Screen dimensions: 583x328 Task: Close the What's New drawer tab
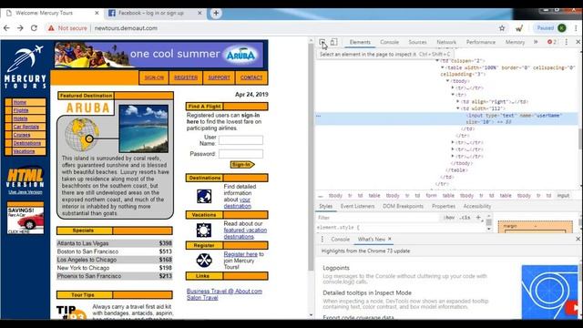pos(390,239)
